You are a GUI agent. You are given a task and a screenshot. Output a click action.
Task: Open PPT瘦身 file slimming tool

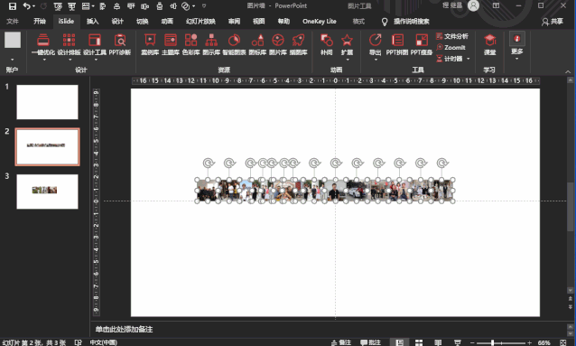[422, 44]
